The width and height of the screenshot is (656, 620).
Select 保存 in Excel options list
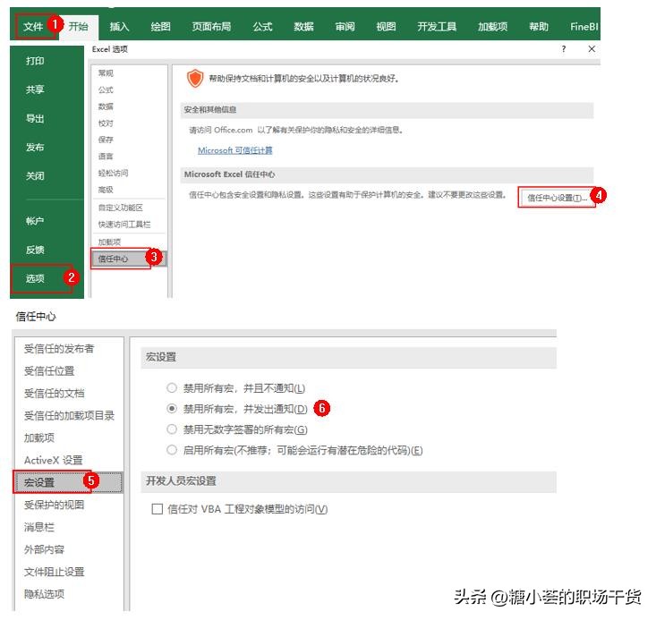(106, 140)
